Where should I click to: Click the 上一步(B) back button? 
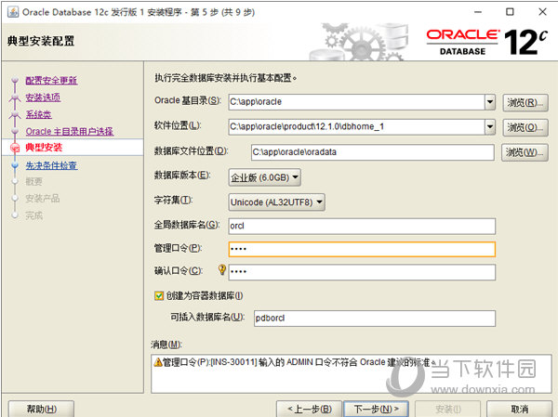pyautogui.click(x=309, y=410)
